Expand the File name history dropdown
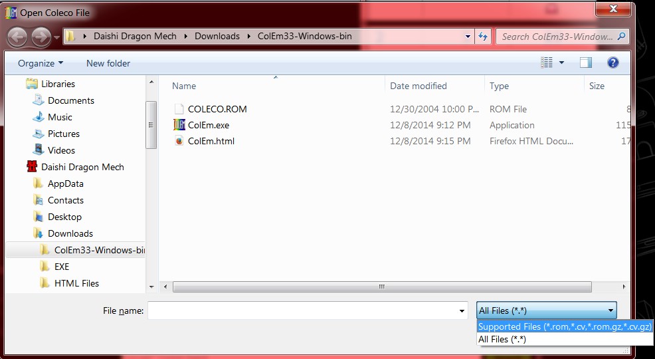Viewport: 655px width, 359px height. pyautogui.click(x=462, y=311)
